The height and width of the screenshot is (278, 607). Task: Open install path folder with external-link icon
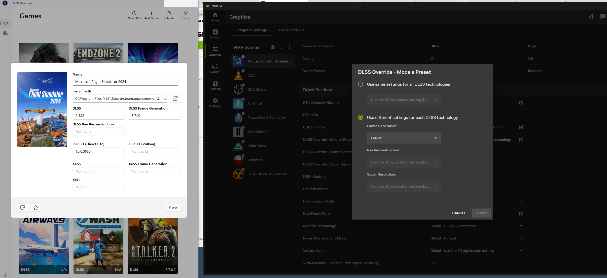175,98
